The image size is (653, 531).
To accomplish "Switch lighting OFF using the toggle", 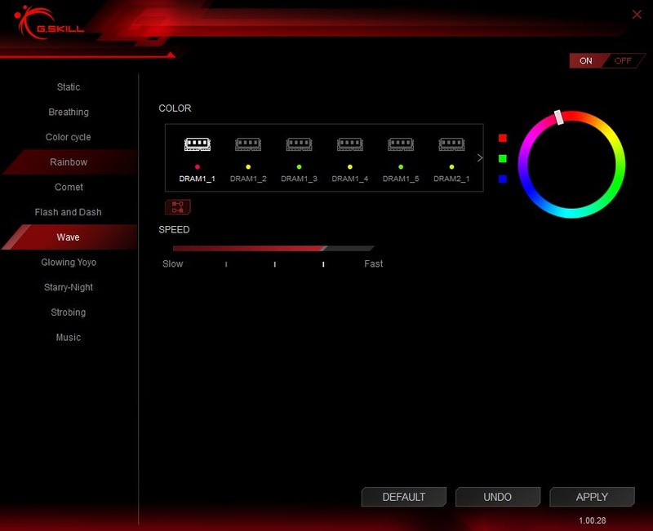I will point(623,60).
